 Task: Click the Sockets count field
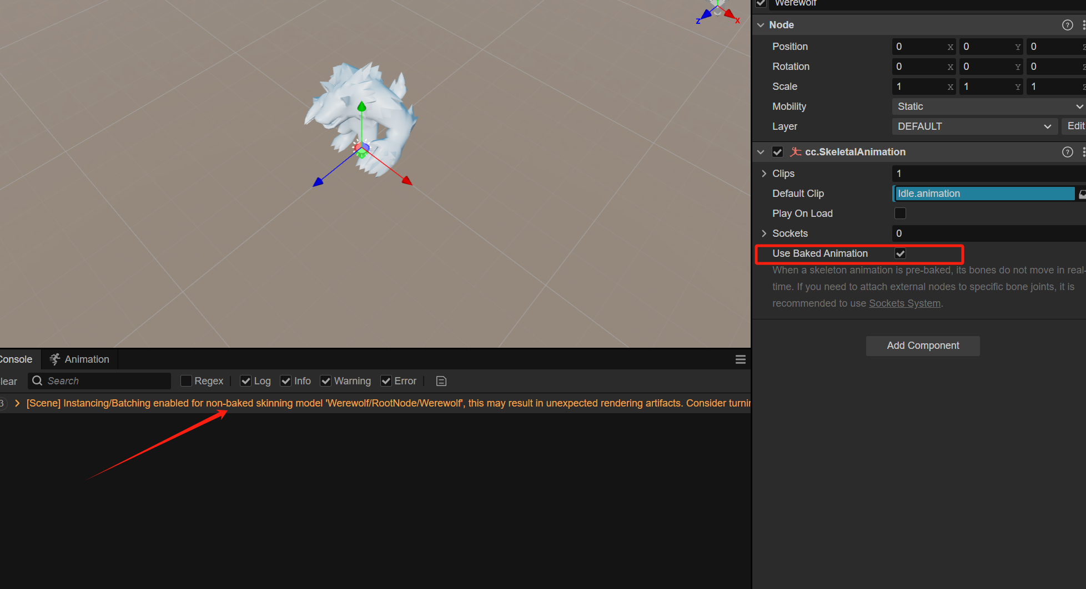click(989, 233)
